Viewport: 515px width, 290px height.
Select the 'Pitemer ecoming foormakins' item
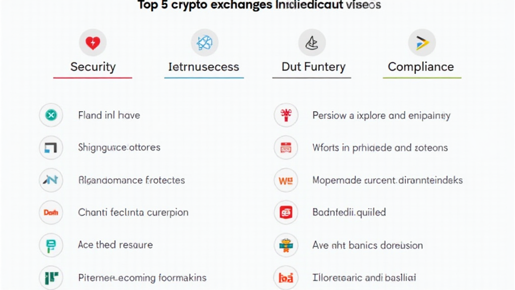pos(142,277)
